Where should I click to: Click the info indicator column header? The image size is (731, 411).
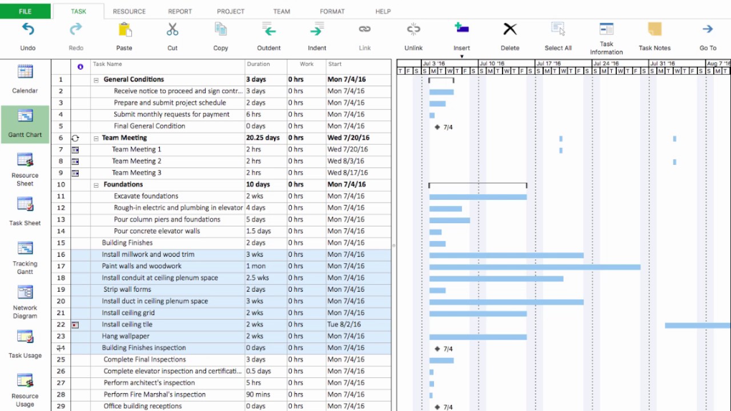(80, 67)
